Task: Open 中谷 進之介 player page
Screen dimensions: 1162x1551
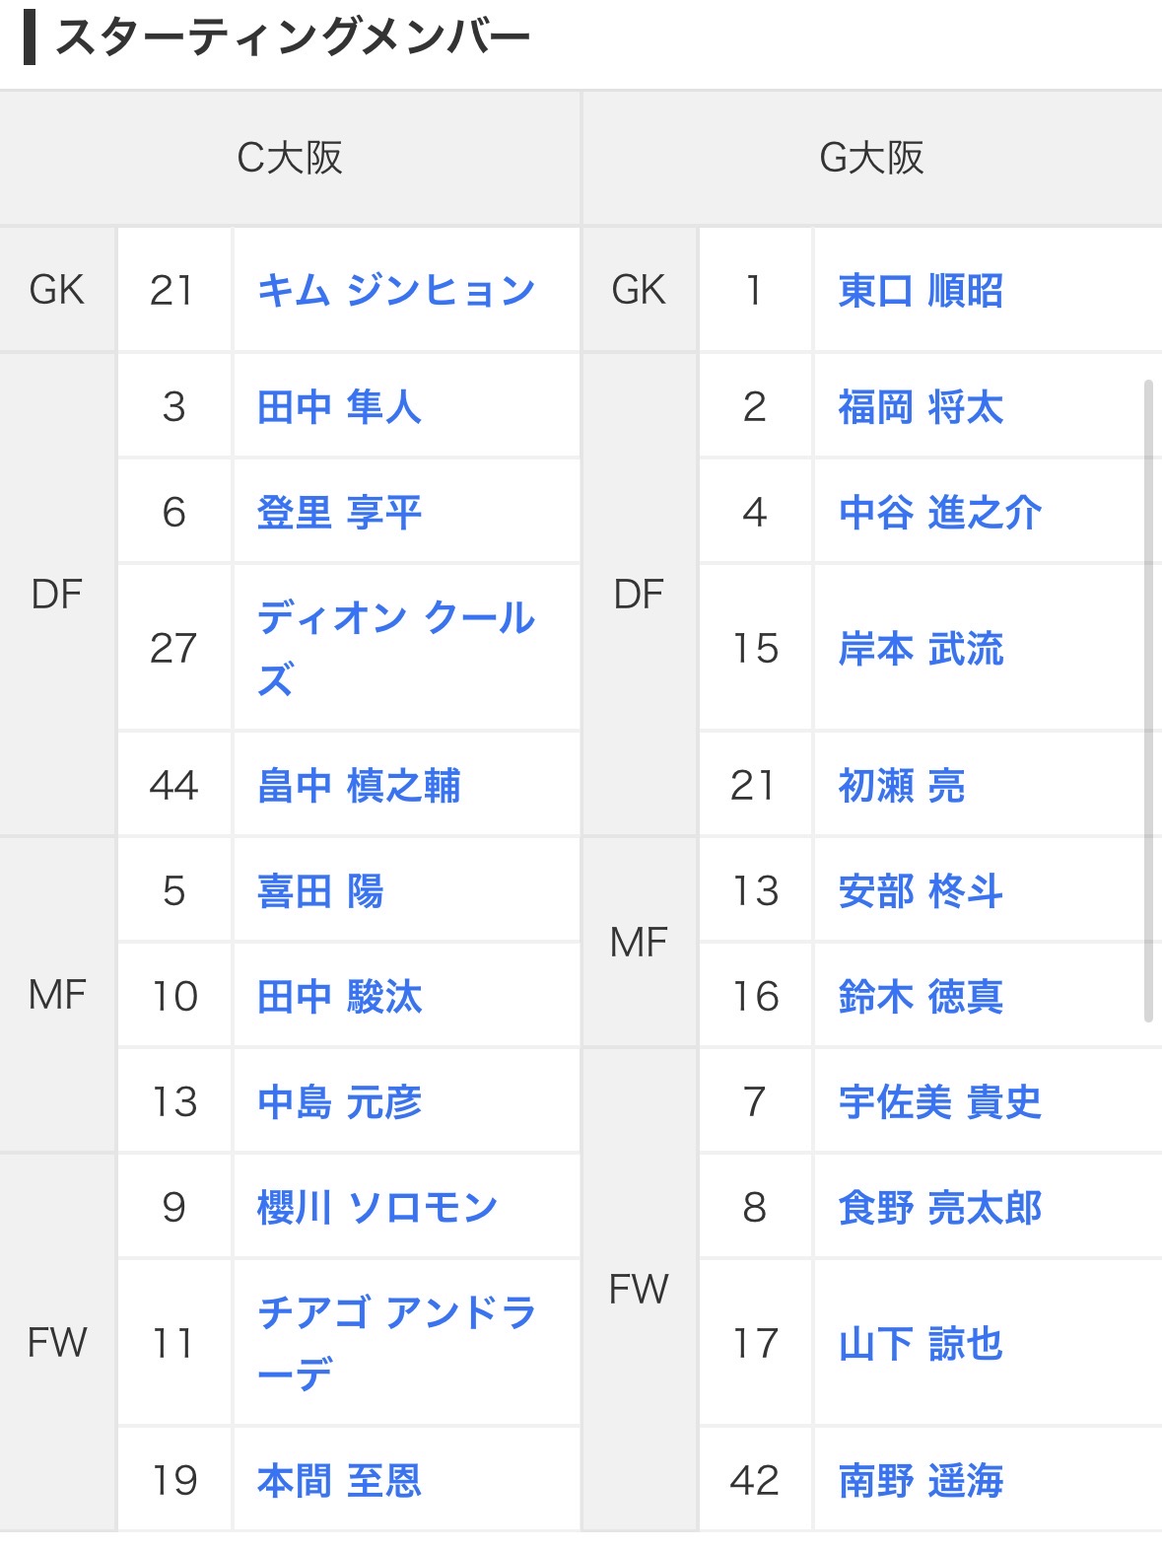Action: (939, 513)
